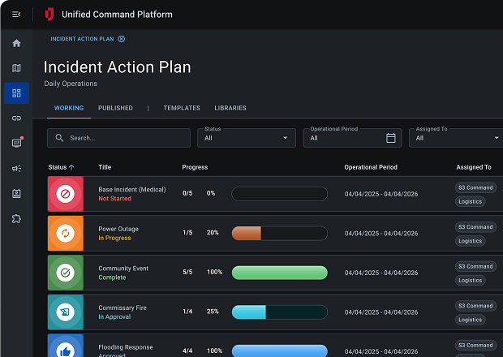
Task: Open the Operational Period dropdown field
Action: 345,138
